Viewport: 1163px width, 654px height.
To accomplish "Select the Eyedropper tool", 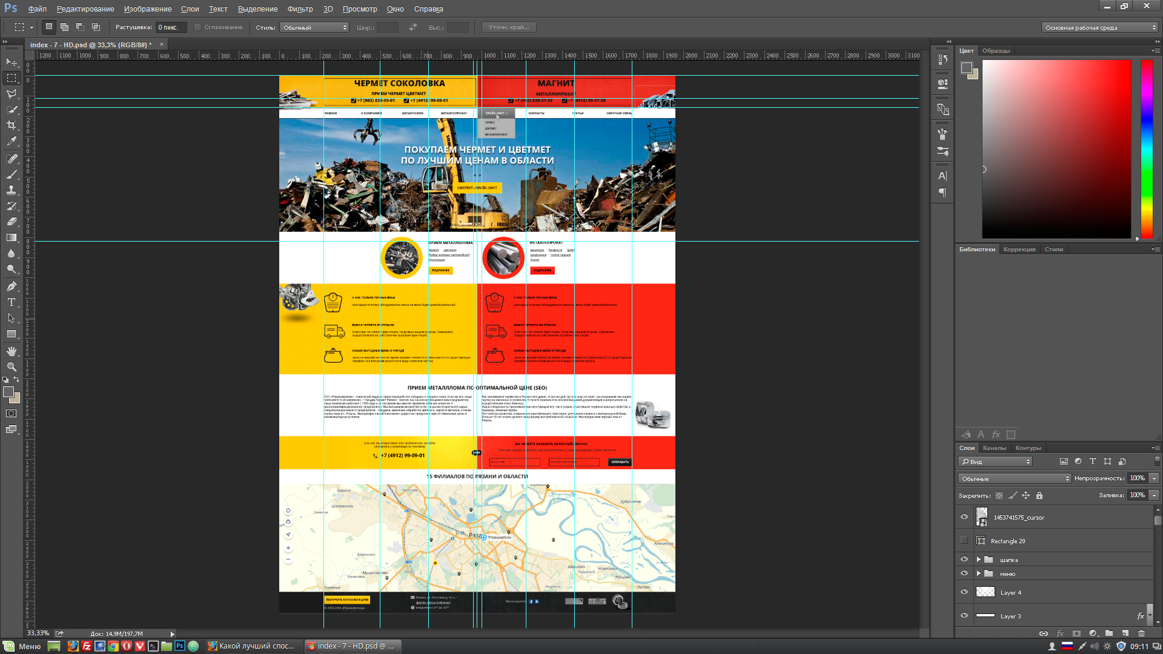I will [x=12, y=141].
